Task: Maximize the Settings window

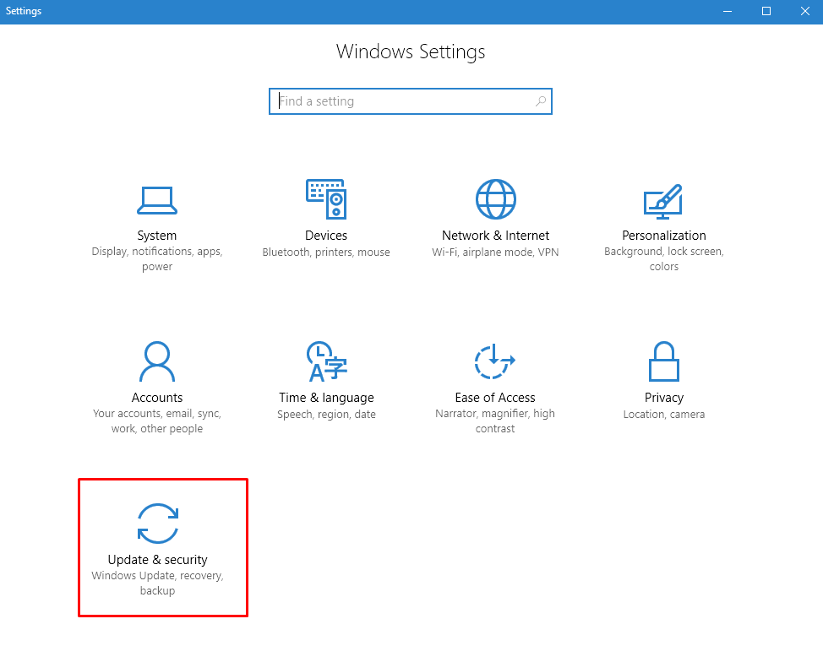Action: tap(766, 12)
